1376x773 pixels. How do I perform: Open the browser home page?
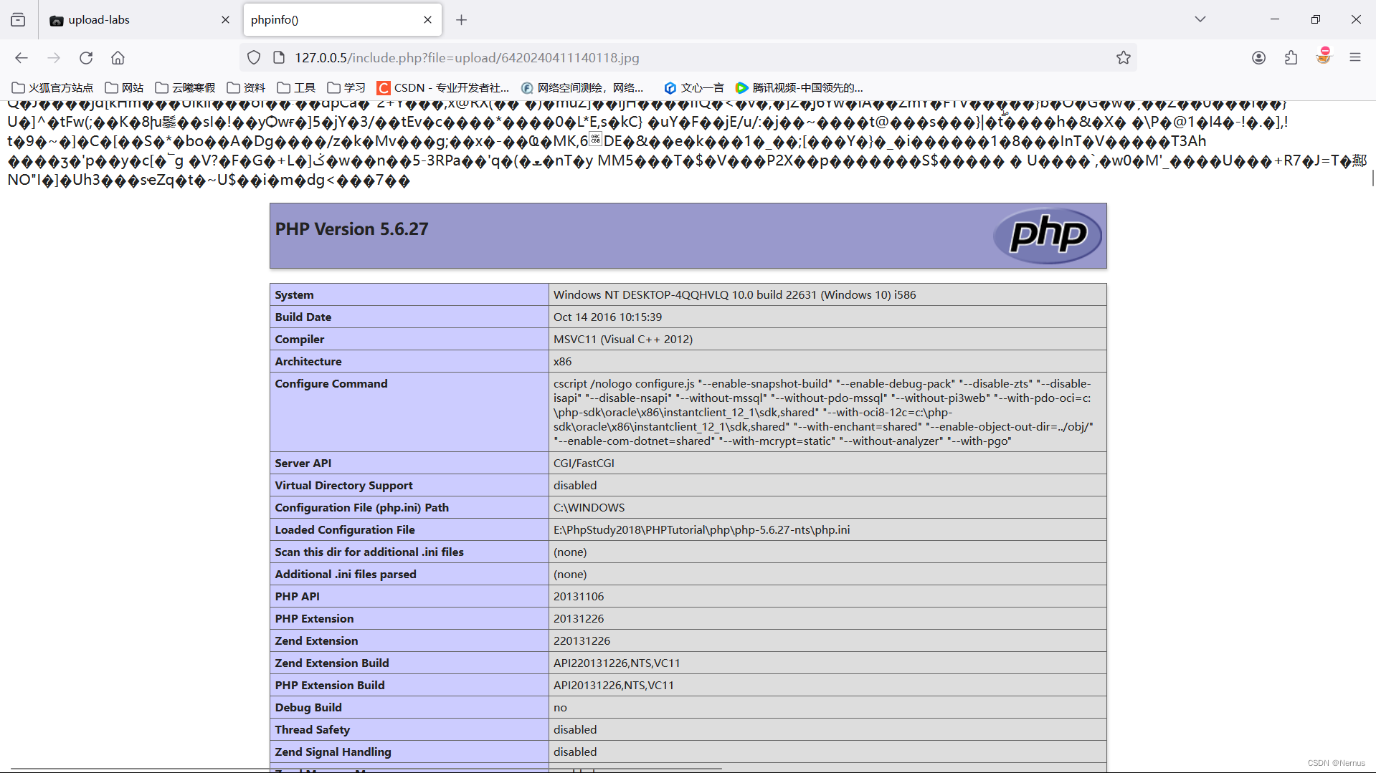(x=118, y=58)
